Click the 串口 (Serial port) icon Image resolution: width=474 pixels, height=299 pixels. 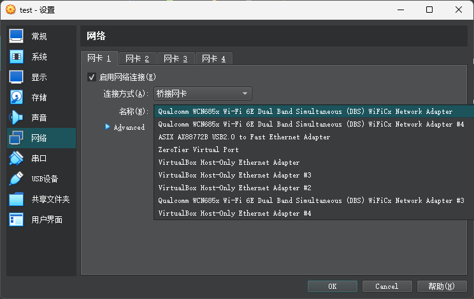(x=17, y=158)
